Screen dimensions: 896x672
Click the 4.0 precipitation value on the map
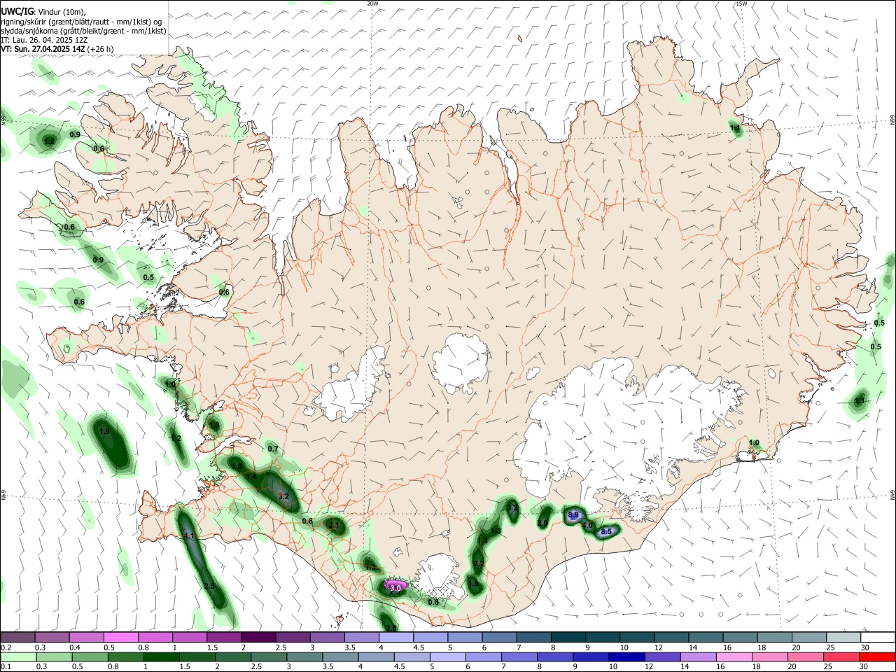[x=588, y=526]
